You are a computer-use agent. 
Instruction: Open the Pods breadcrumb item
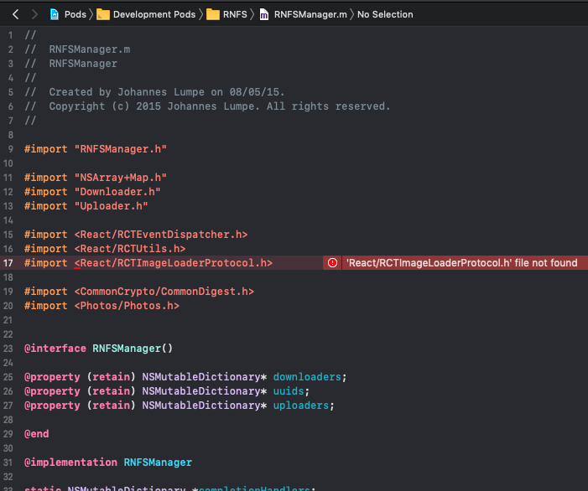coord(75,14)
